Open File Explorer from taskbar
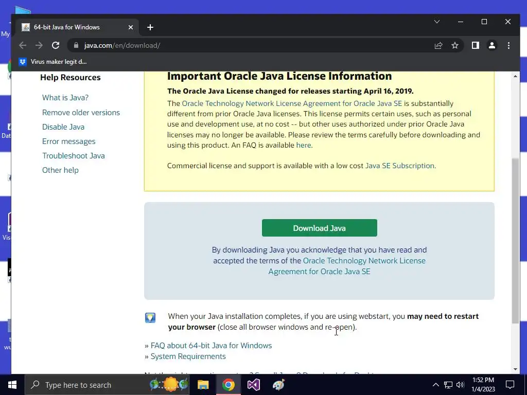This screenshot has height=395, width=527. point(203,385)
